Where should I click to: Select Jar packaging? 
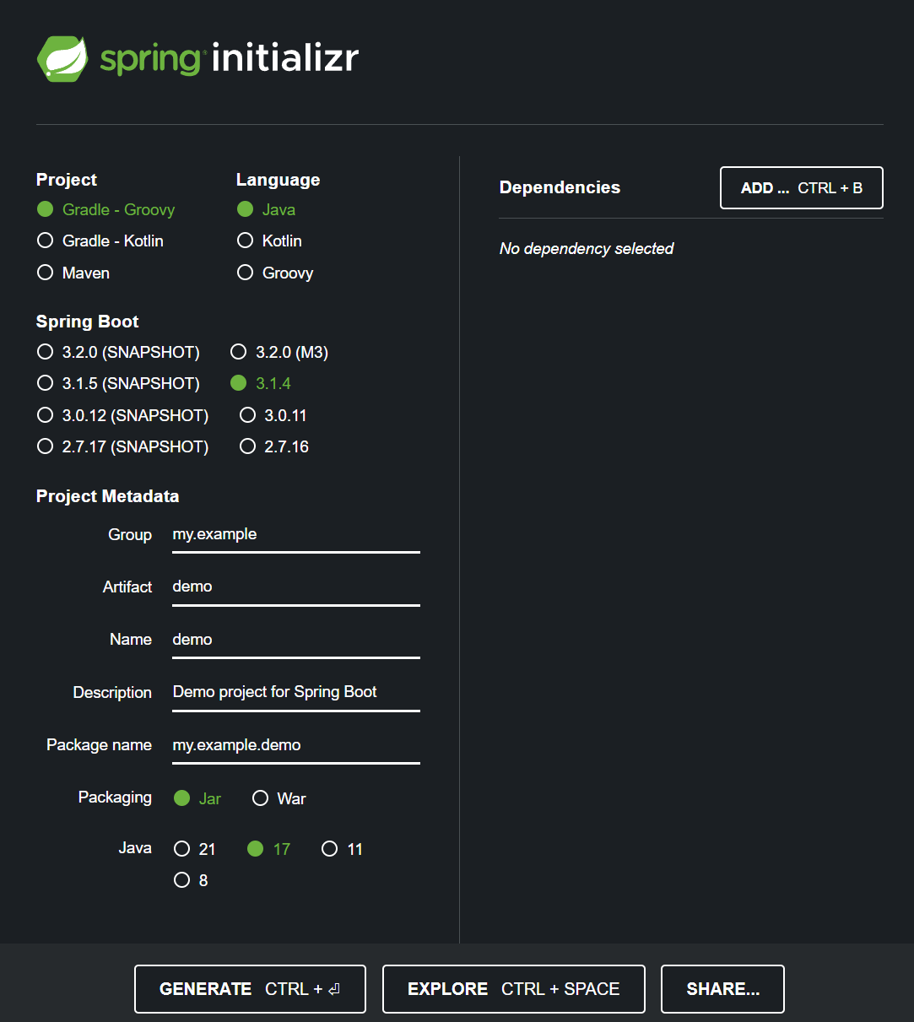(197, 798)
